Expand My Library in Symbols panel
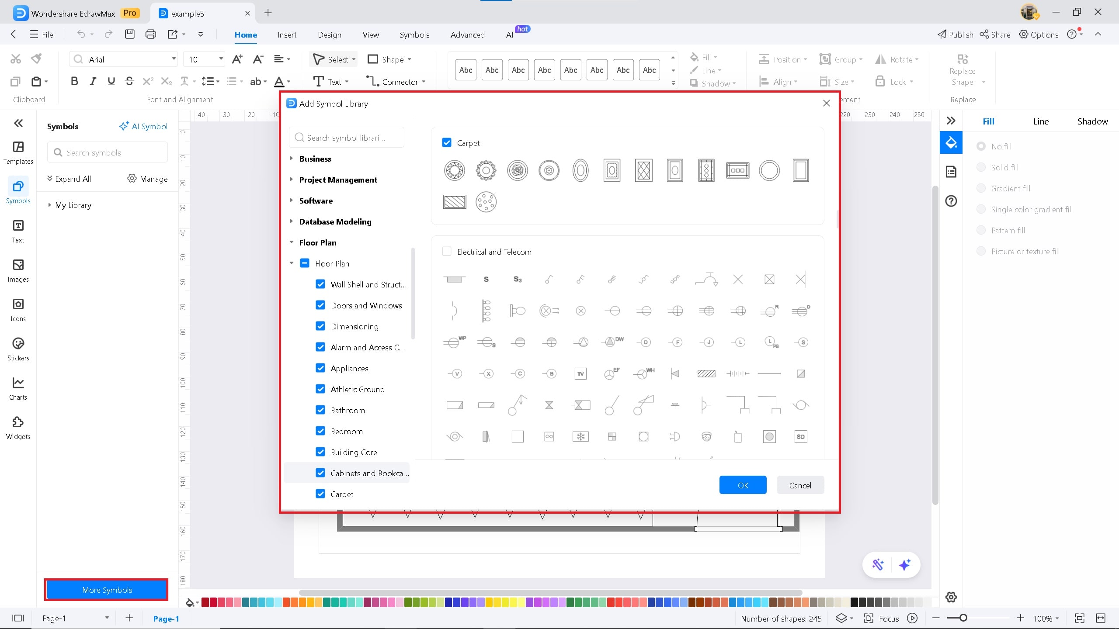 [49, 205]
